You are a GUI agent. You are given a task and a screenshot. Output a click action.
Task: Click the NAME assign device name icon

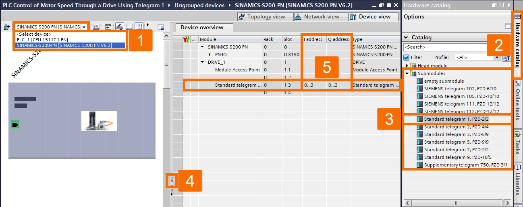pos(108,27)
